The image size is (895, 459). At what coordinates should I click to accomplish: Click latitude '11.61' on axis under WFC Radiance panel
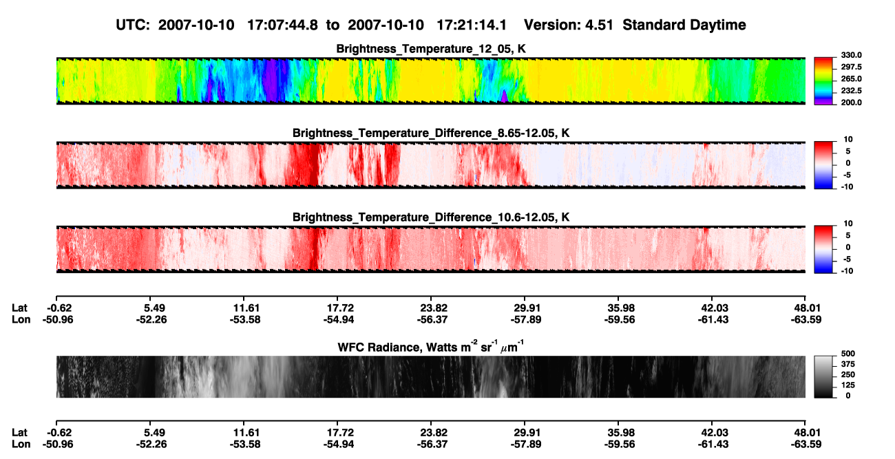(x=246, y=432)
